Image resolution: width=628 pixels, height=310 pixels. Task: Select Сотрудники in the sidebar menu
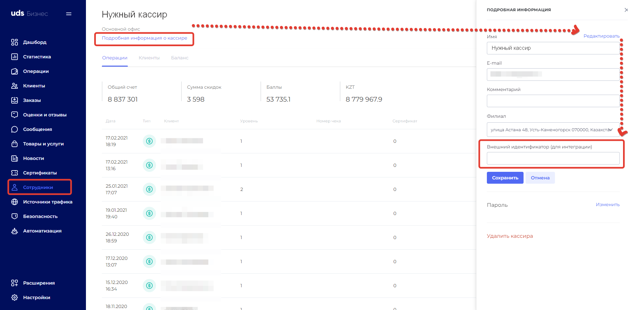click(38, 187)
